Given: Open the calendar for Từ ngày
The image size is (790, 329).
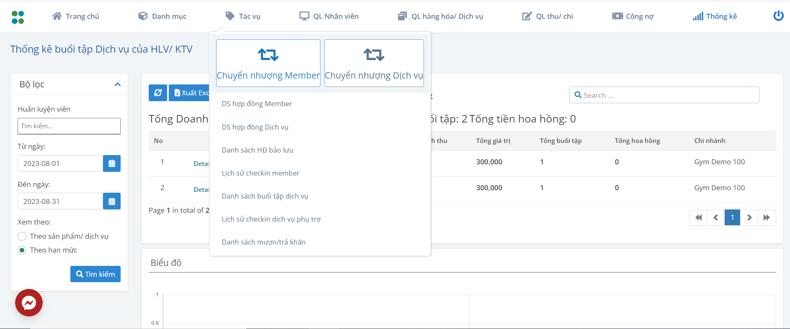Looking at the screenshot, I should pyautogui.click(x=112, y=163).
